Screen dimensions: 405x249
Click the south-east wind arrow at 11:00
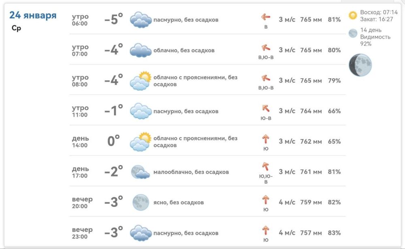point(266,108)
